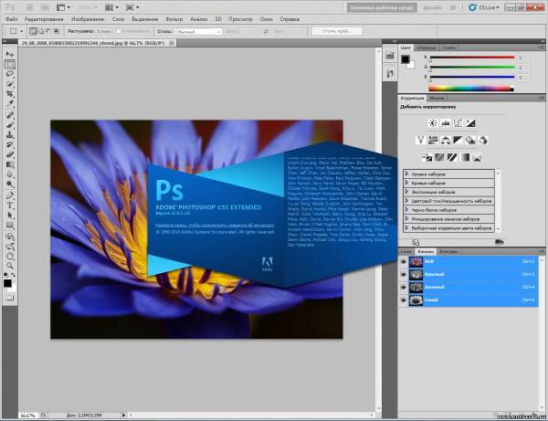This screenshot has width=548, height=421.
Task: Select the History Brush tool
Action: point(10,144)
